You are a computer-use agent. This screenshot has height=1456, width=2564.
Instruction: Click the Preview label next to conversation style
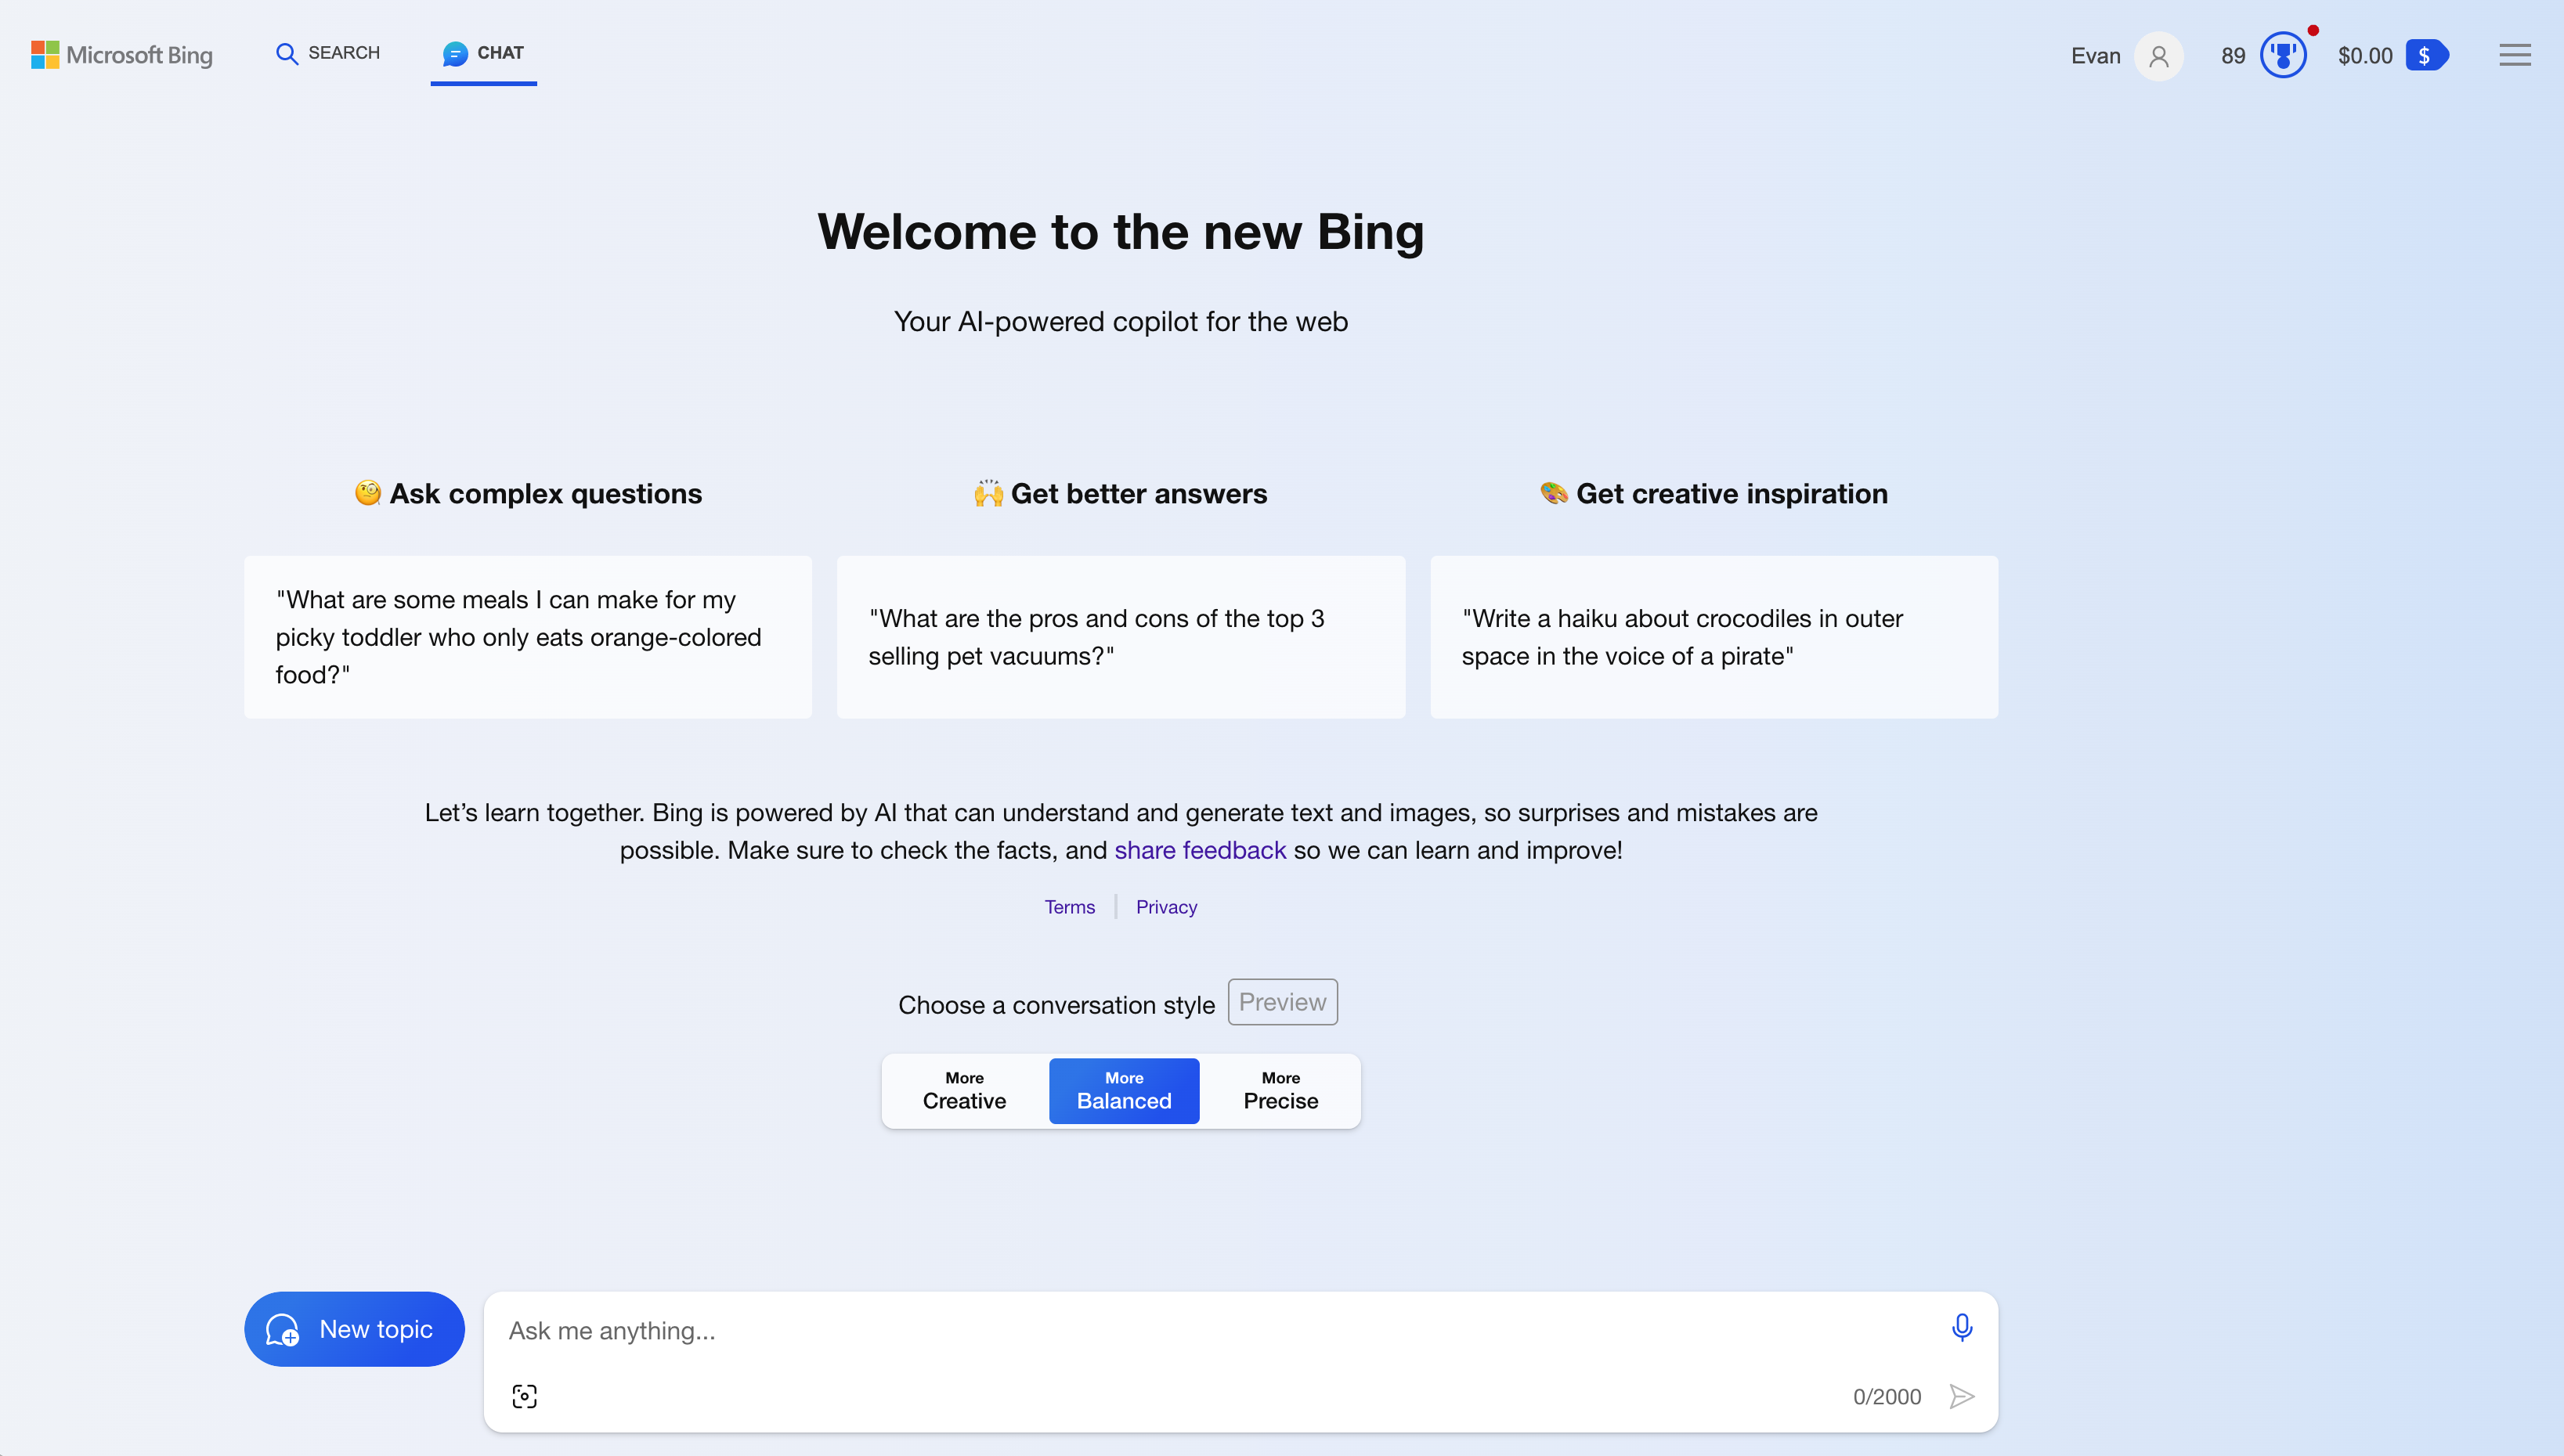tap(1281, 1001)
